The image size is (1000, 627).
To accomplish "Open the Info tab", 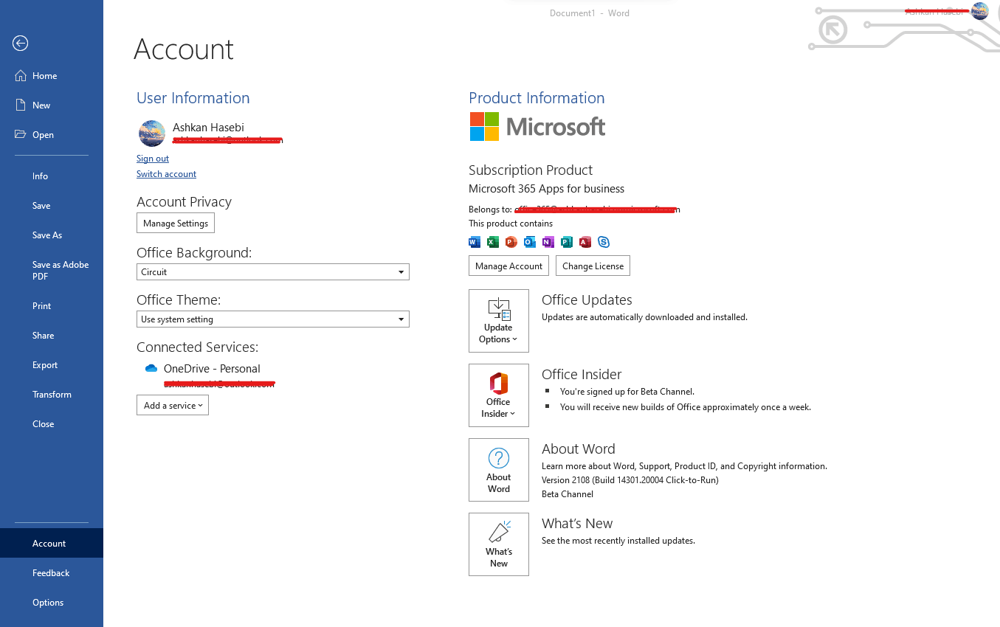I will (52, 176).
